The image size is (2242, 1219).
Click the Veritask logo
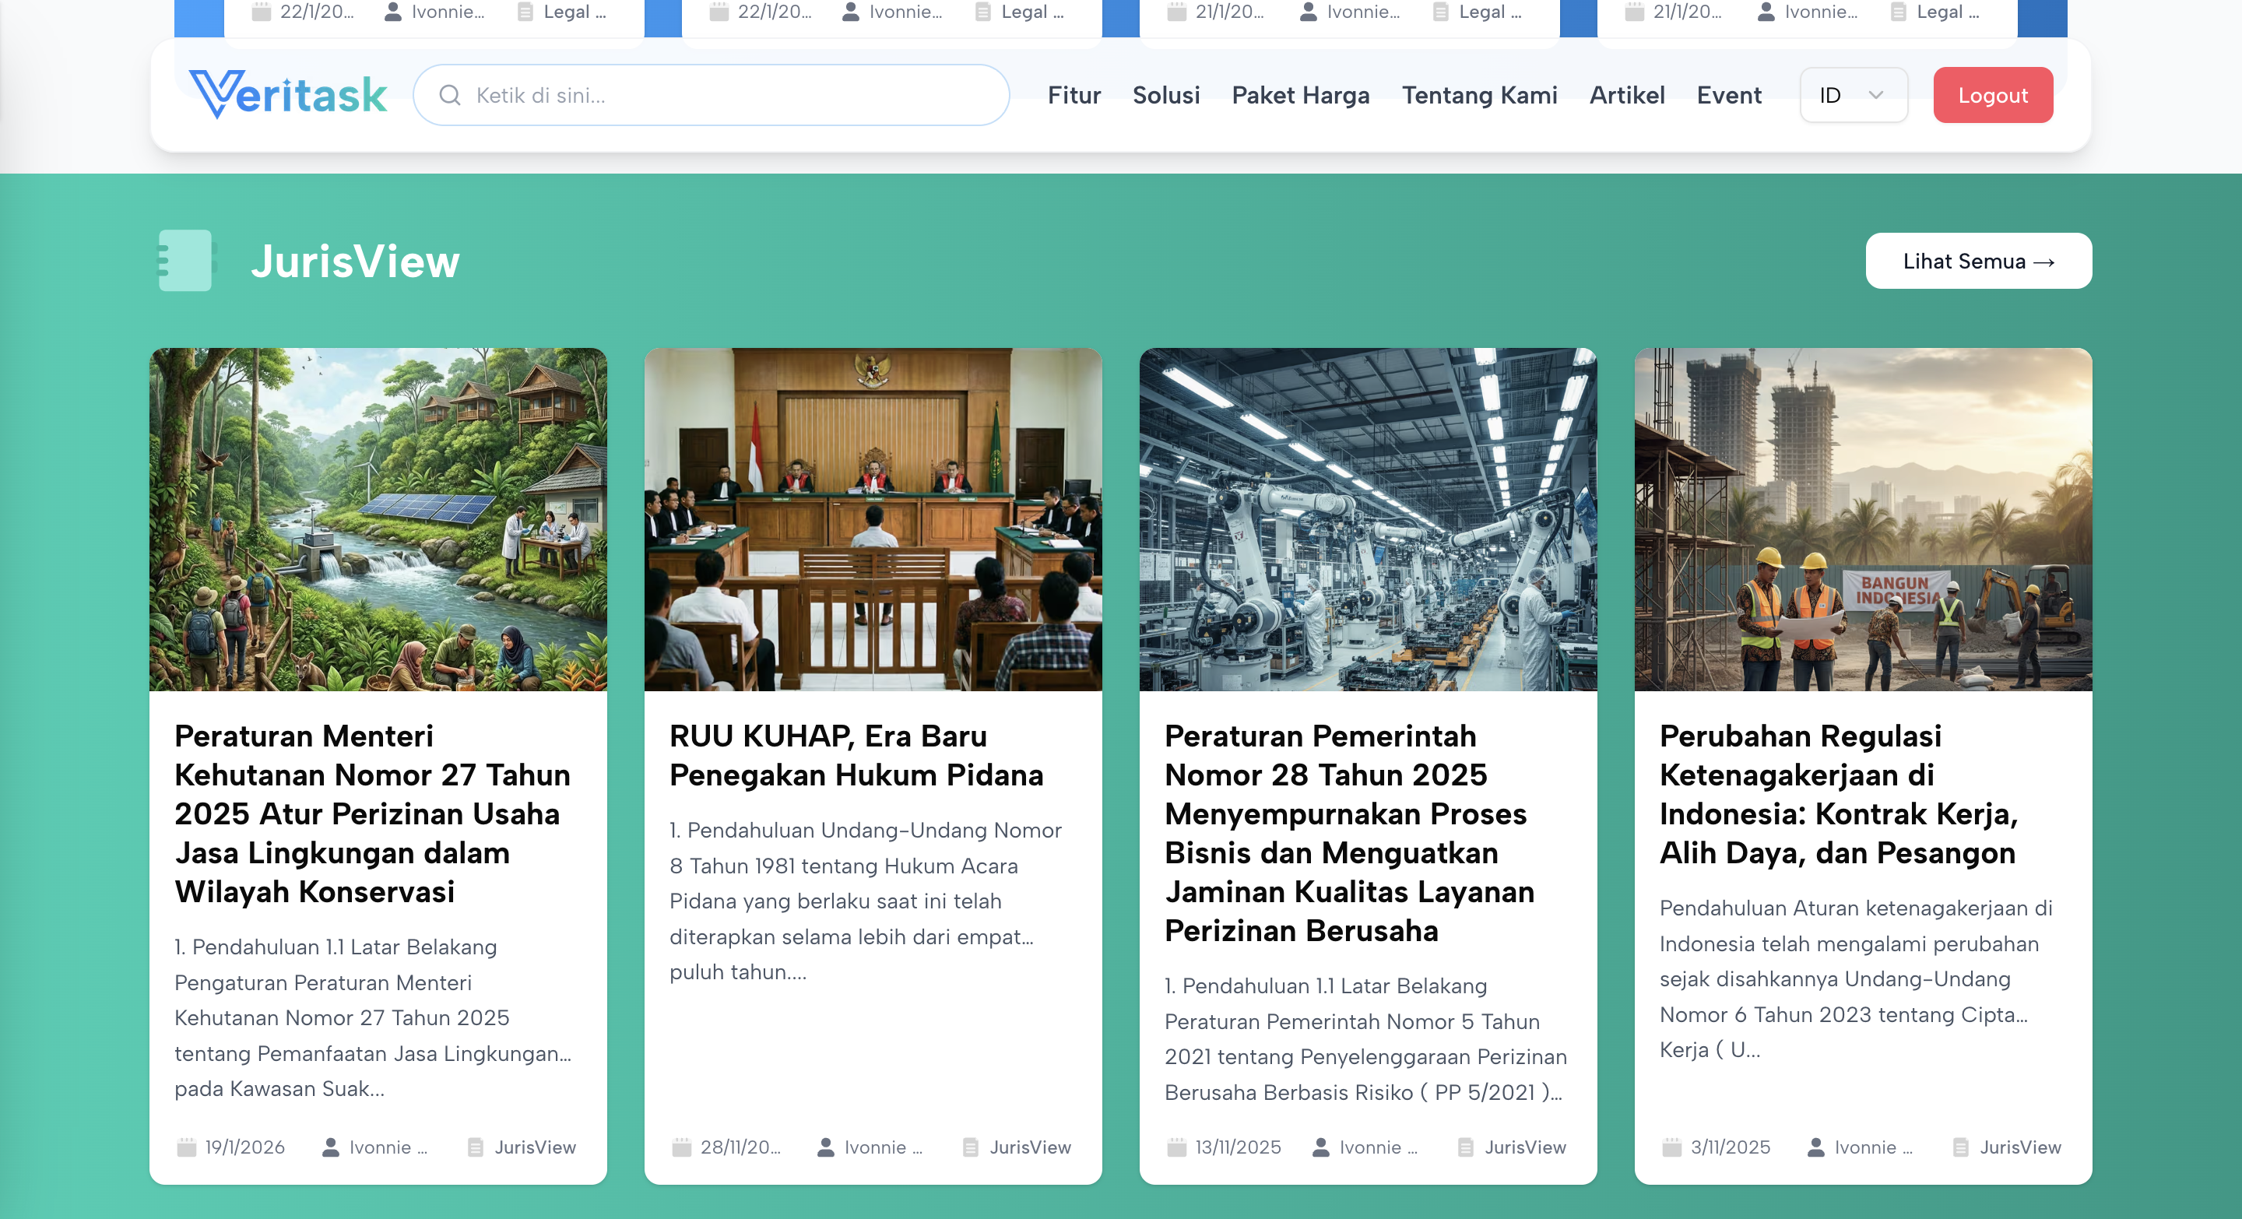click(288, 94)
